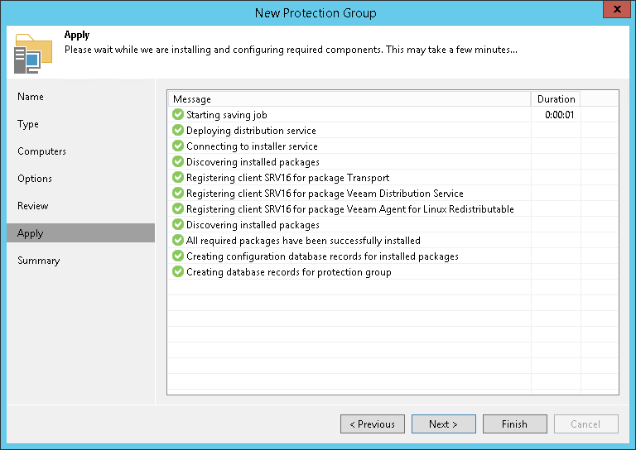Open the Computers wizard step

[41, 151]
